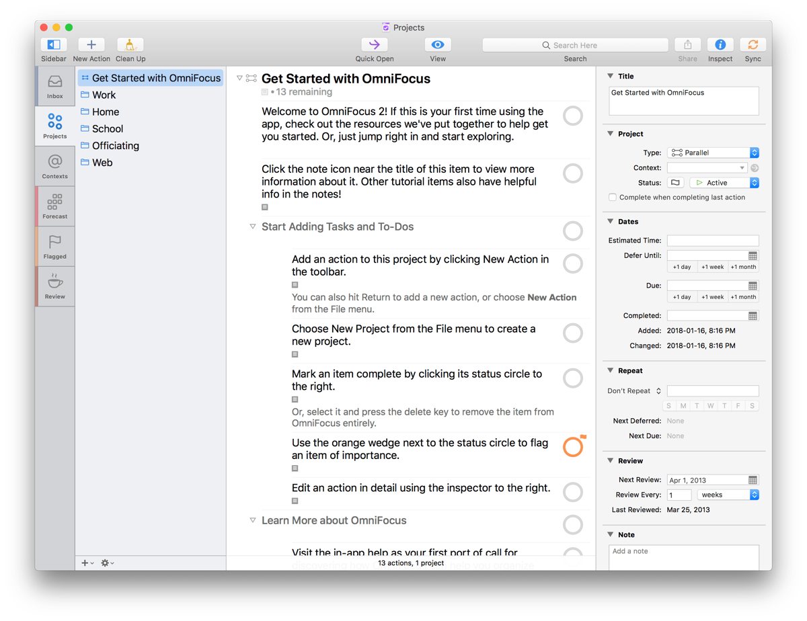Toggle the Sidebar toolbar button

point(54,45)
